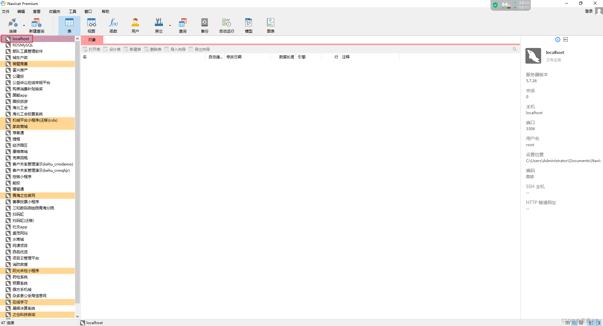The height and width of the screenshot is (326, 603).
Task: Select the localhost connection in tree
Action: tap(38, 39)
